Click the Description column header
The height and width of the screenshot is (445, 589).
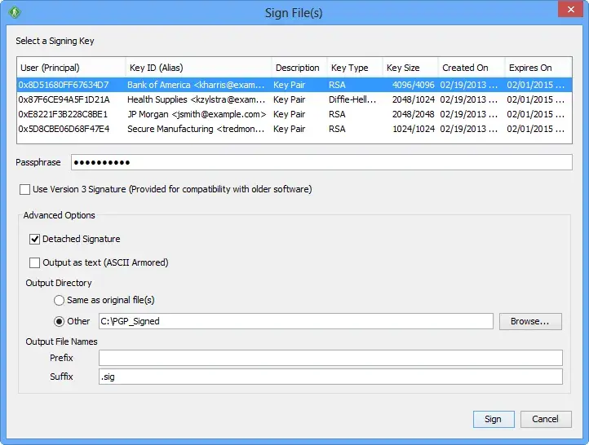299,68
